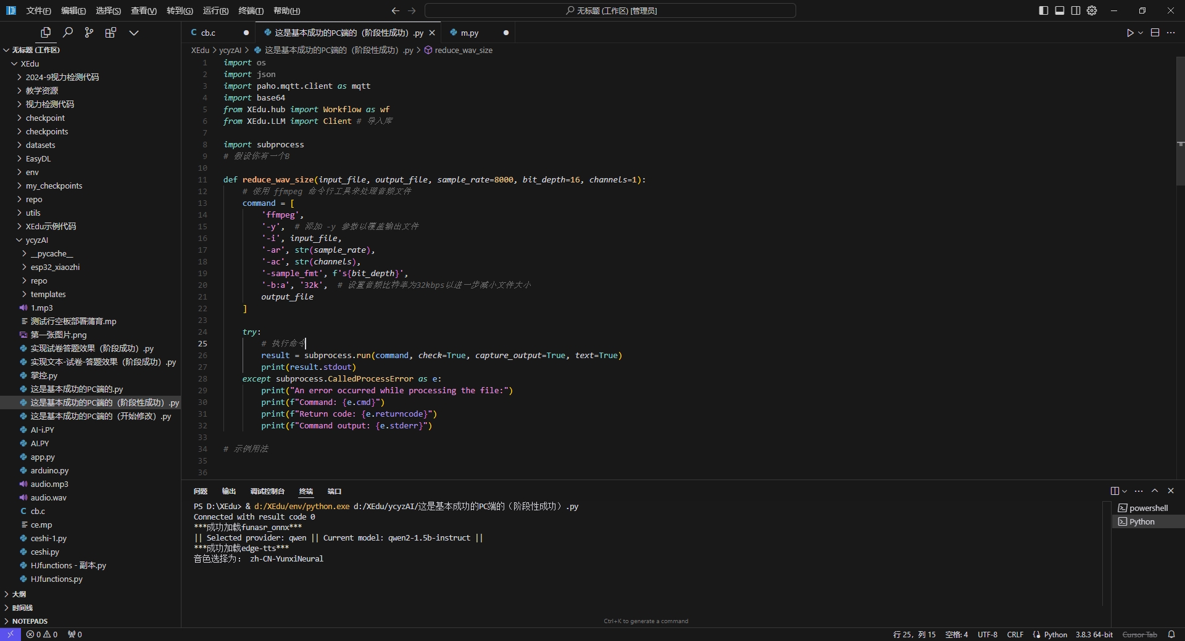Screen dimensions: 1185x641
Task: Open the Source Control view icon
Action: coord(89,33)
